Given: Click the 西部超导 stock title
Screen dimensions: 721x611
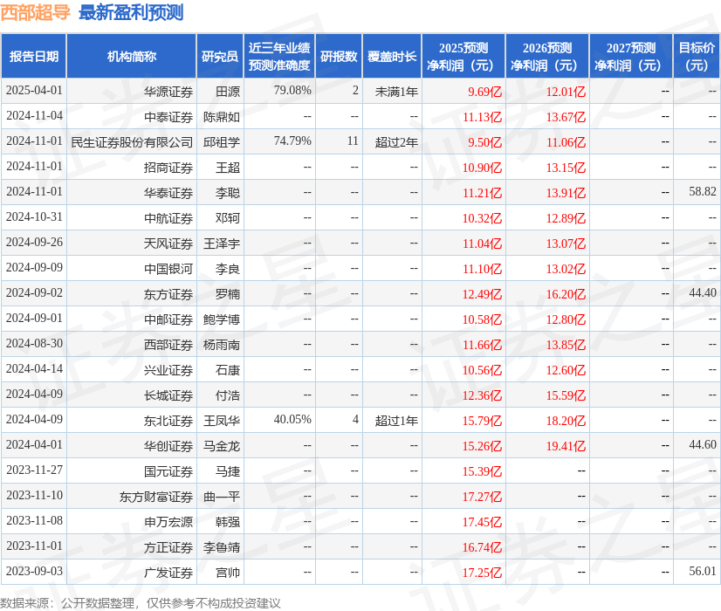Looking at the screenshot, I should pyautogui.click(x=36, y=13).
